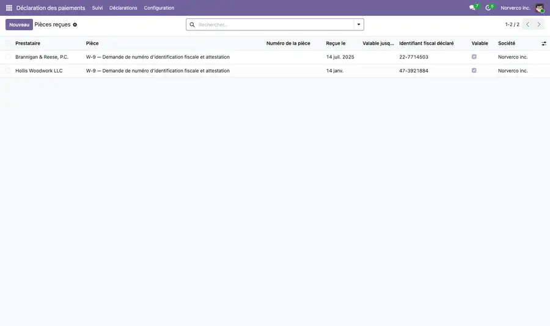The width and height of the screenshot is (550, 326).
Task: Toggle Valable checkbox for Brannigan & Reese
Action: pos(474,57)
